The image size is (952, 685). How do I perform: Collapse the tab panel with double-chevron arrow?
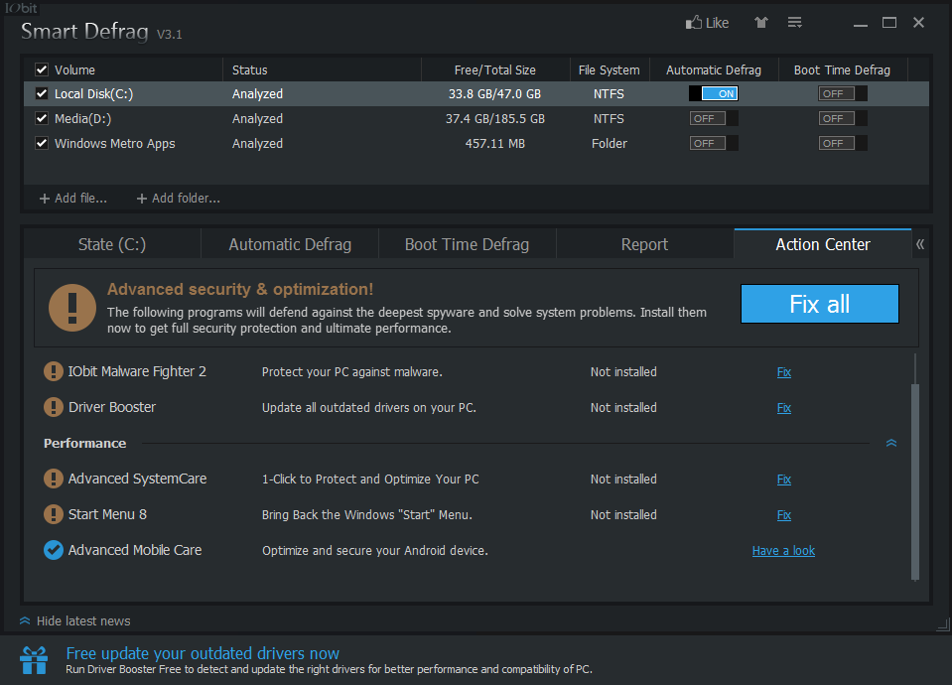920,244
